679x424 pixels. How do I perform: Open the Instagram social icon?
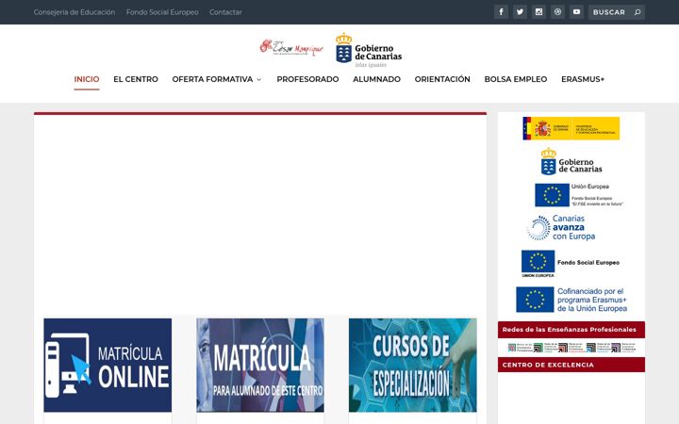click(538, 12)
